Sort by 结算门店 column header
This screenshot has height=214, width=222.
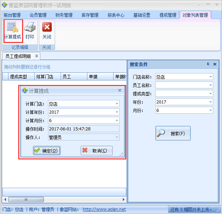click(48, 77)
